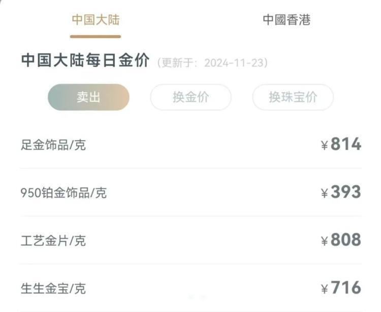Toggle the 换金价 pill button
Screen dimensions: 381x312
click(190, 97)
